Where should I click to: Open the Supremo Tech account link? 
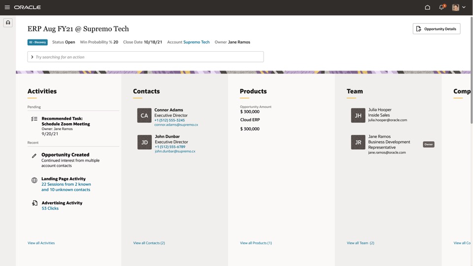(197, 42)
